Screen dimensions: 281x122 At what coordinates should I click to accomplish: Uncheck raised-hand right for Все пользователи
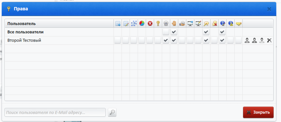(174, 32)
